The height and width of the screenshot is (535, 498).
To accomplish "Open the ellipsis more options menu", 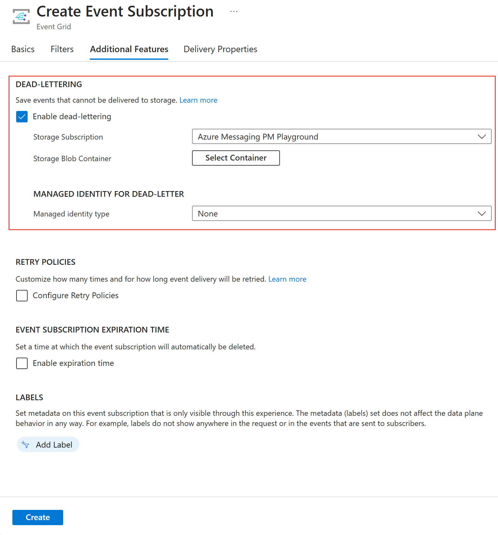I will 234,11.
